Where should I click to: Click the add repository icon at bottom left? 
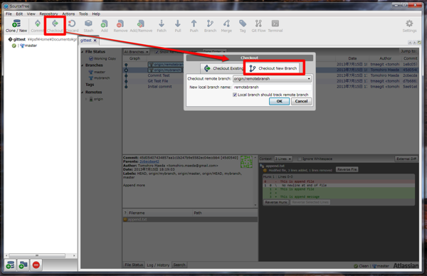tap(11, 265)
